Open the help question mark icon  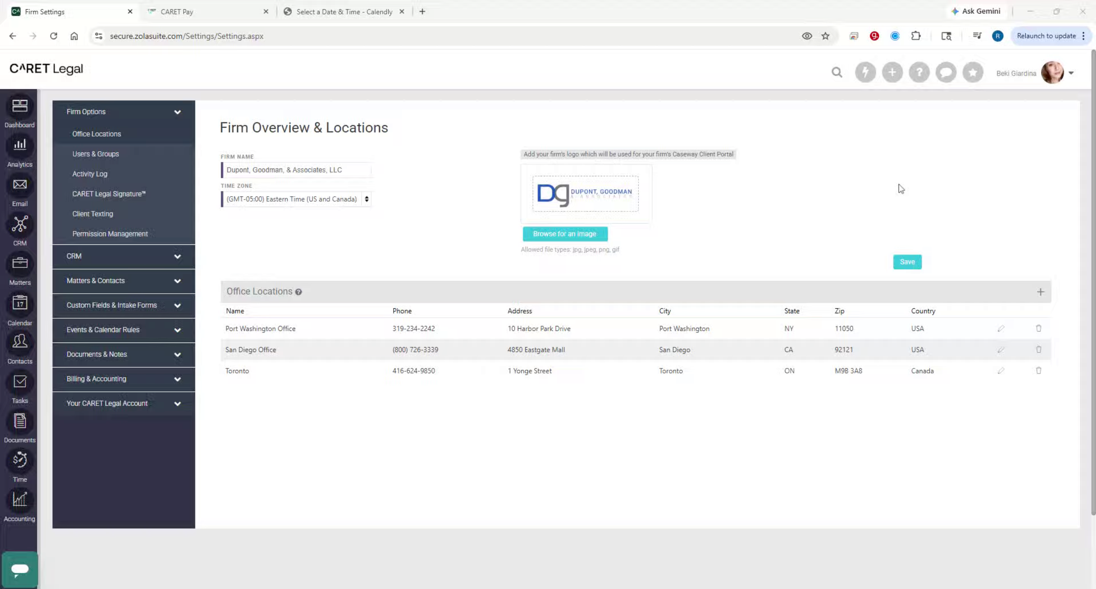(x=919, y=72)
